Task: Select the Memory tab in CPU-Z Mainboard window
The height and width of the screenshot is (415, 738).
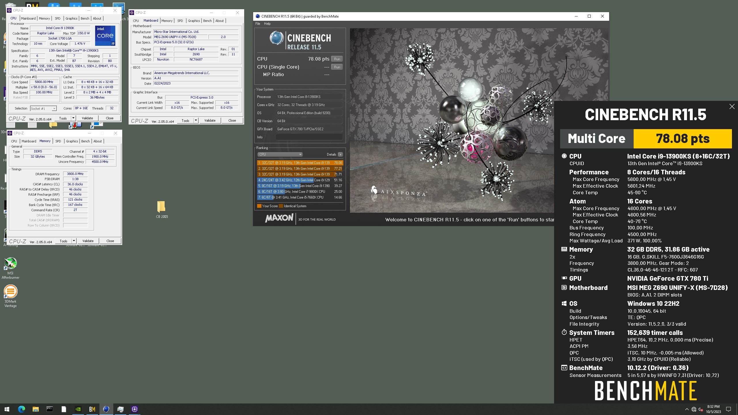Action: point(167,21)
